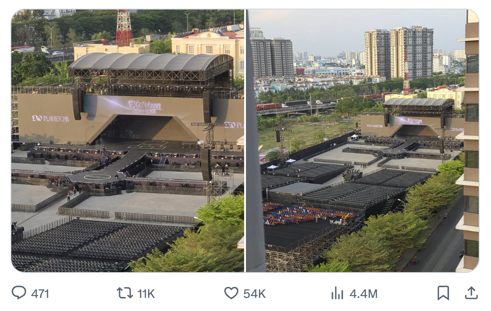Open the repost and quote dropdown menu
The width and height of the screenshot is (491, 311).
(x=123, y=293)
